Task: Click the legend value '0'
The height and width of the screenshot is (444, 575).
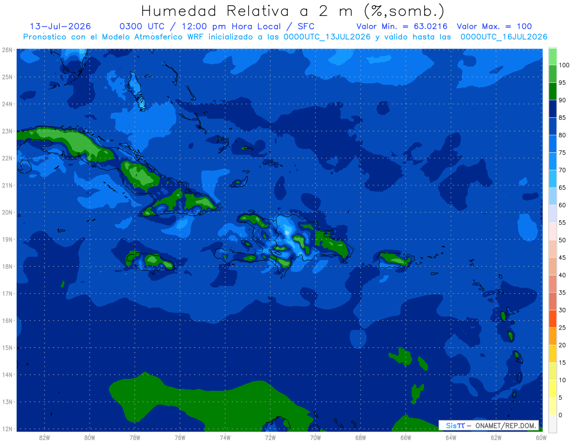Action: click(561, 415)
